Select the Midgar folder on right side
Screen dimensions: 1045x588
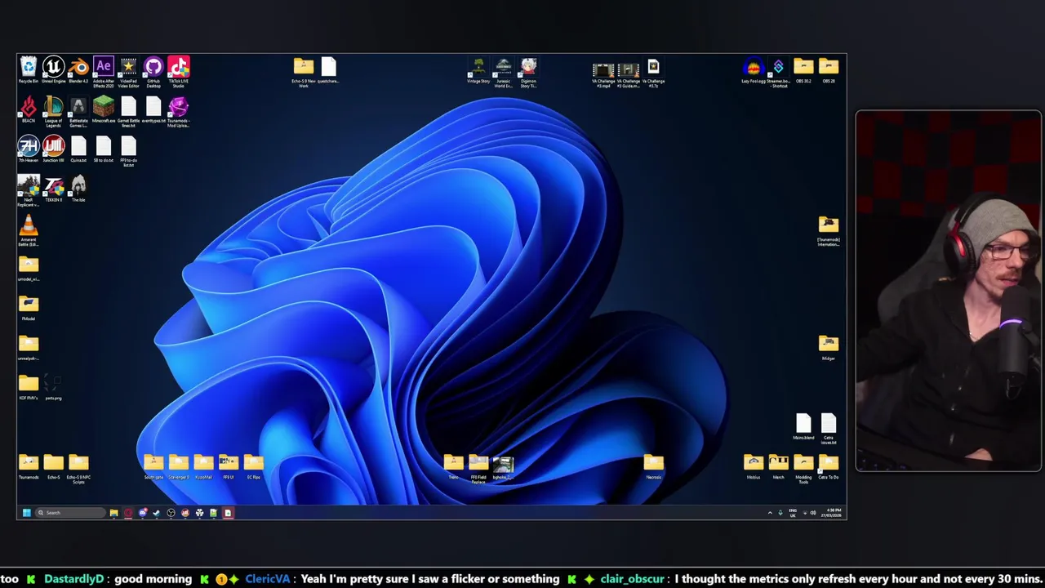click(x=829, y=348)
